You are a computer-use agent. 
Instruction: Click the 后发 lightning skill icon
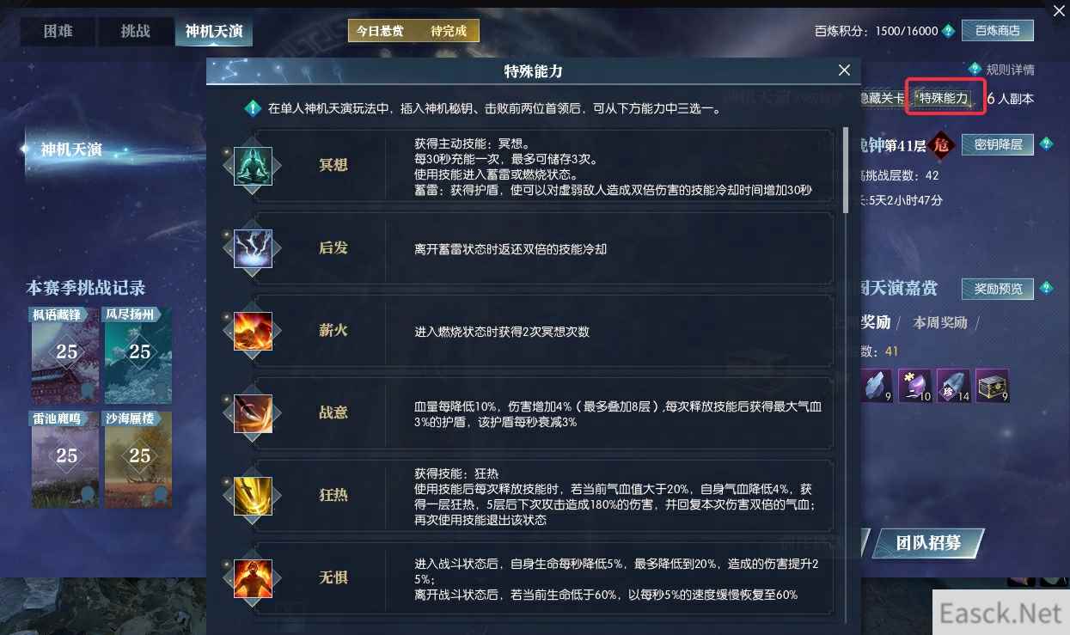[x=253, y=248]
